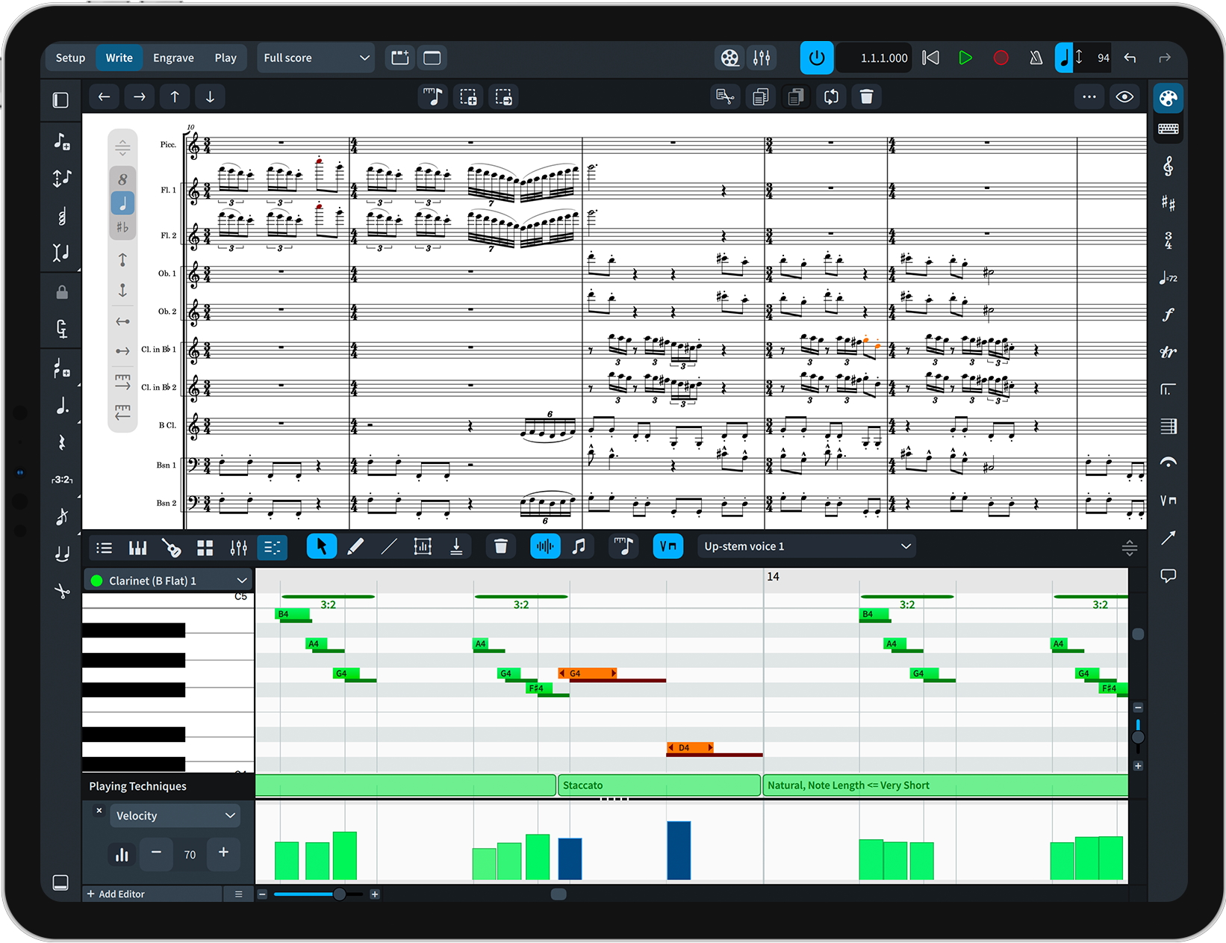Click the metronome click icon
Screen dimensions: 1226x943
pyautogui.click(x=1036, y=58)
